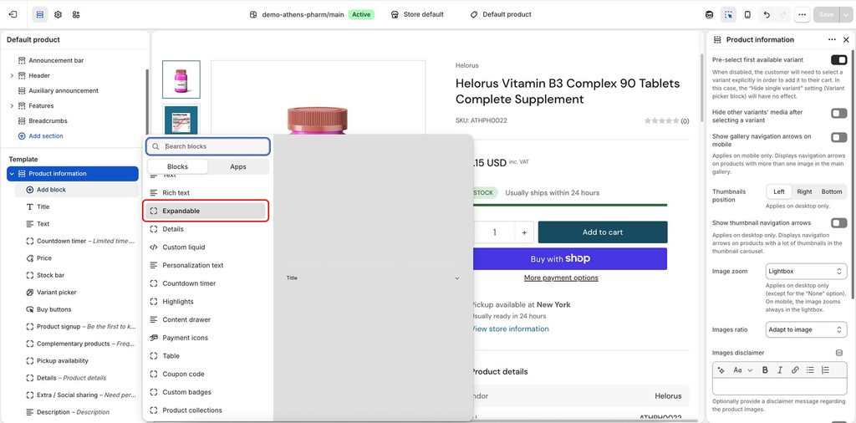Switch to mobile preview icon
Image resolution: width=856 pixels, height=423 pixels.
747,15
